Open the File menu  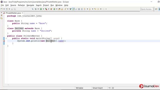[2, 5]
